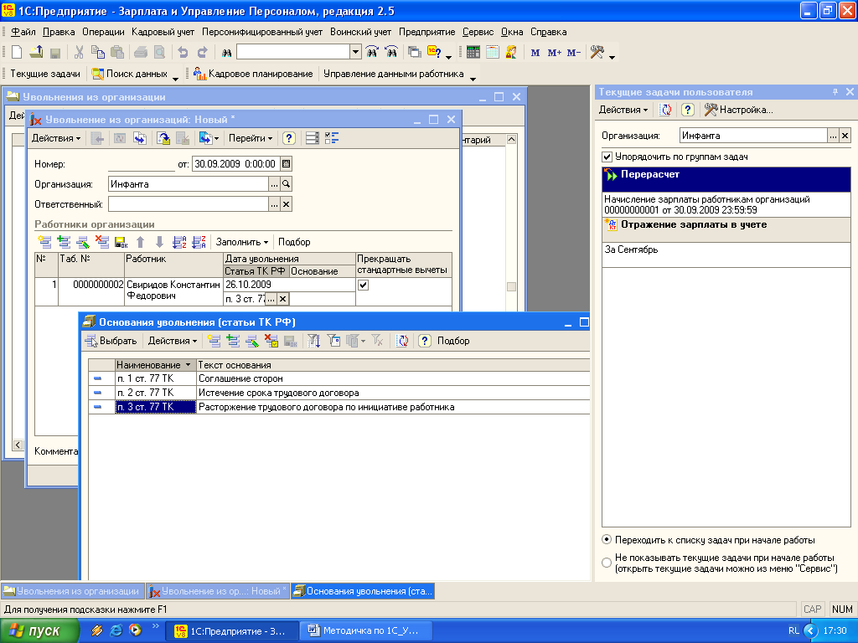Click the Undo arrow icon
Viewport: 858px width, 643px height.
[183, 53]
